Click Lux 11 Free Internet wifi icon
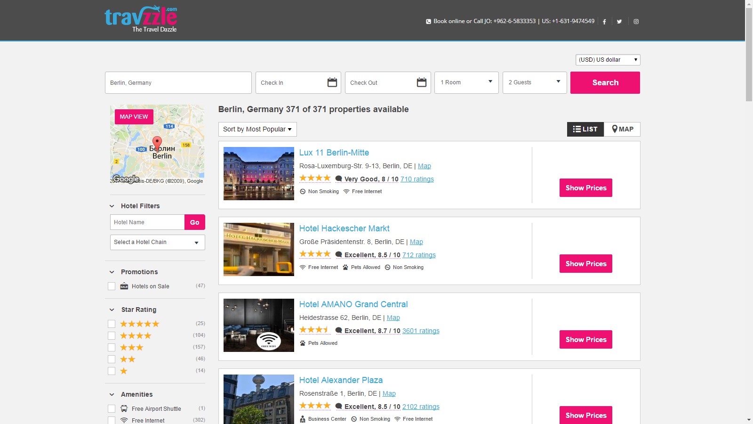The height and width of the screenshot is (424, 753). 346,192
